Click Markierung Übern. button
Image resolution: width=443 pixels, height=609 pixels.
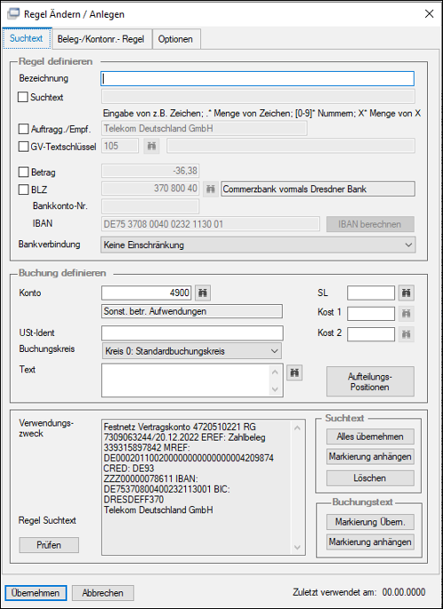(x=370, y=522)
